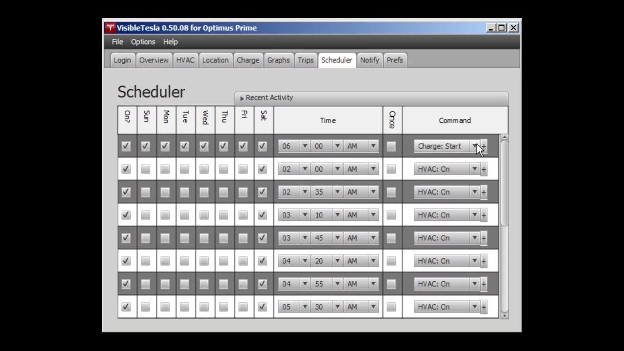Open the command dropdown in the 04:20 row
The height and width of the screenshot is (351, 624).
coord(447,261)
